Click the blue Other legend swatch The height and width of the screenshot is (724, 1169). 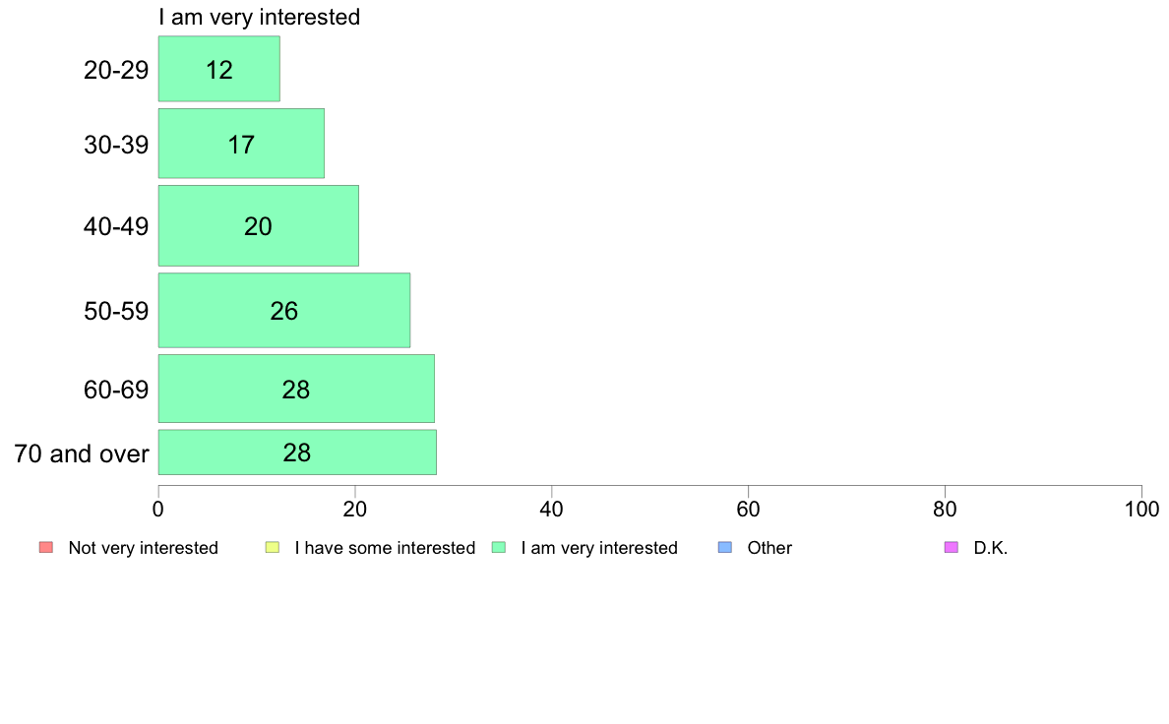724,547
